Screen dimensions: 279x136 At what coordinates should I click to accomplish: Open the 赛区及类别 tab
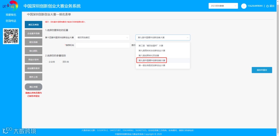point(33,25)
